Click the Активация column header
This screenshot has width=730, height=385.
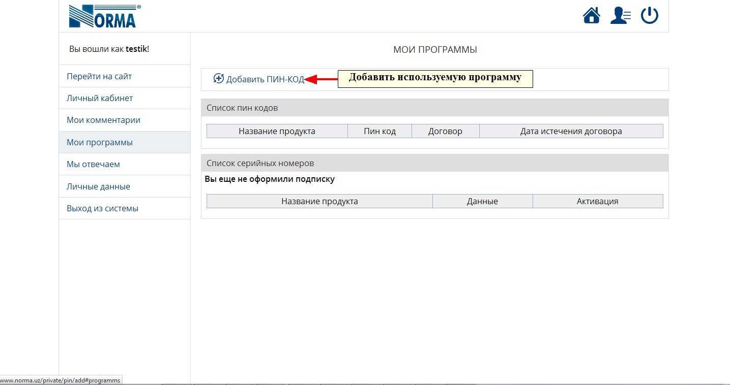click(x=598, y=201)
